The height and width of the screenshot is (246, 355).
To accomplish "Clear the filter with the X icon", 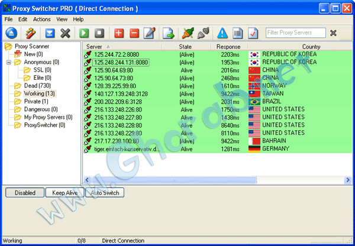I will pos(333,33).
